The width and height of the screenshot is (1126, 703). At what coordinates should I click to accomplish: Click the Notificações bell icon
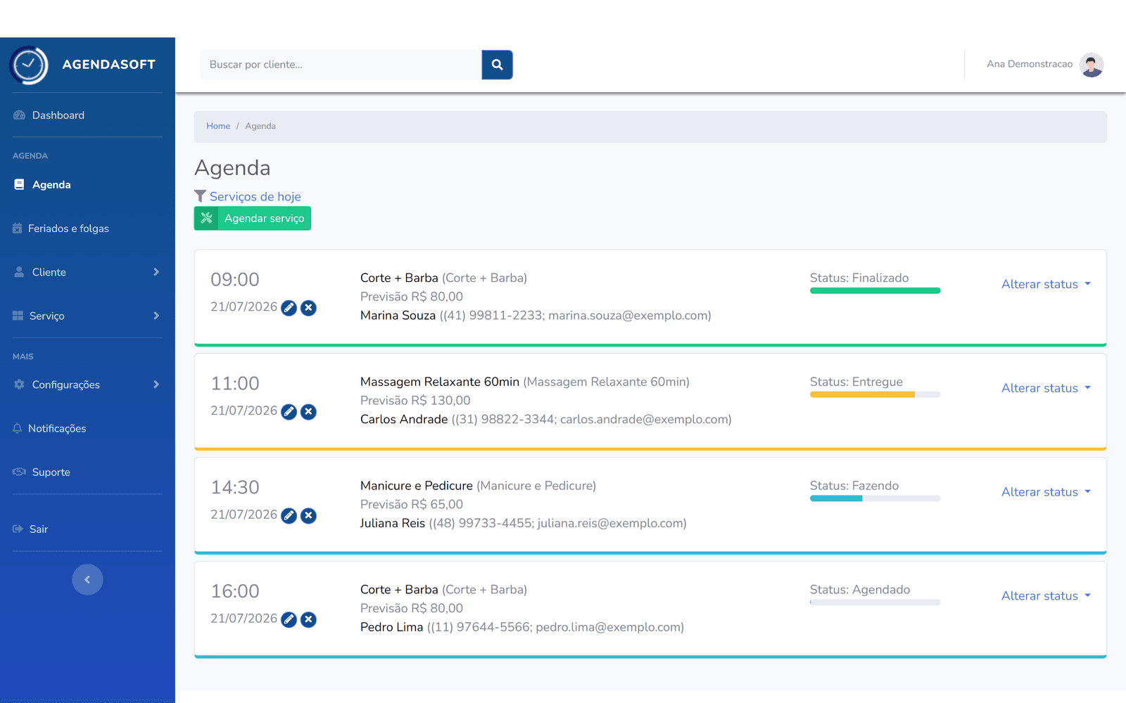pyautogui.click(x=18, y=428)
